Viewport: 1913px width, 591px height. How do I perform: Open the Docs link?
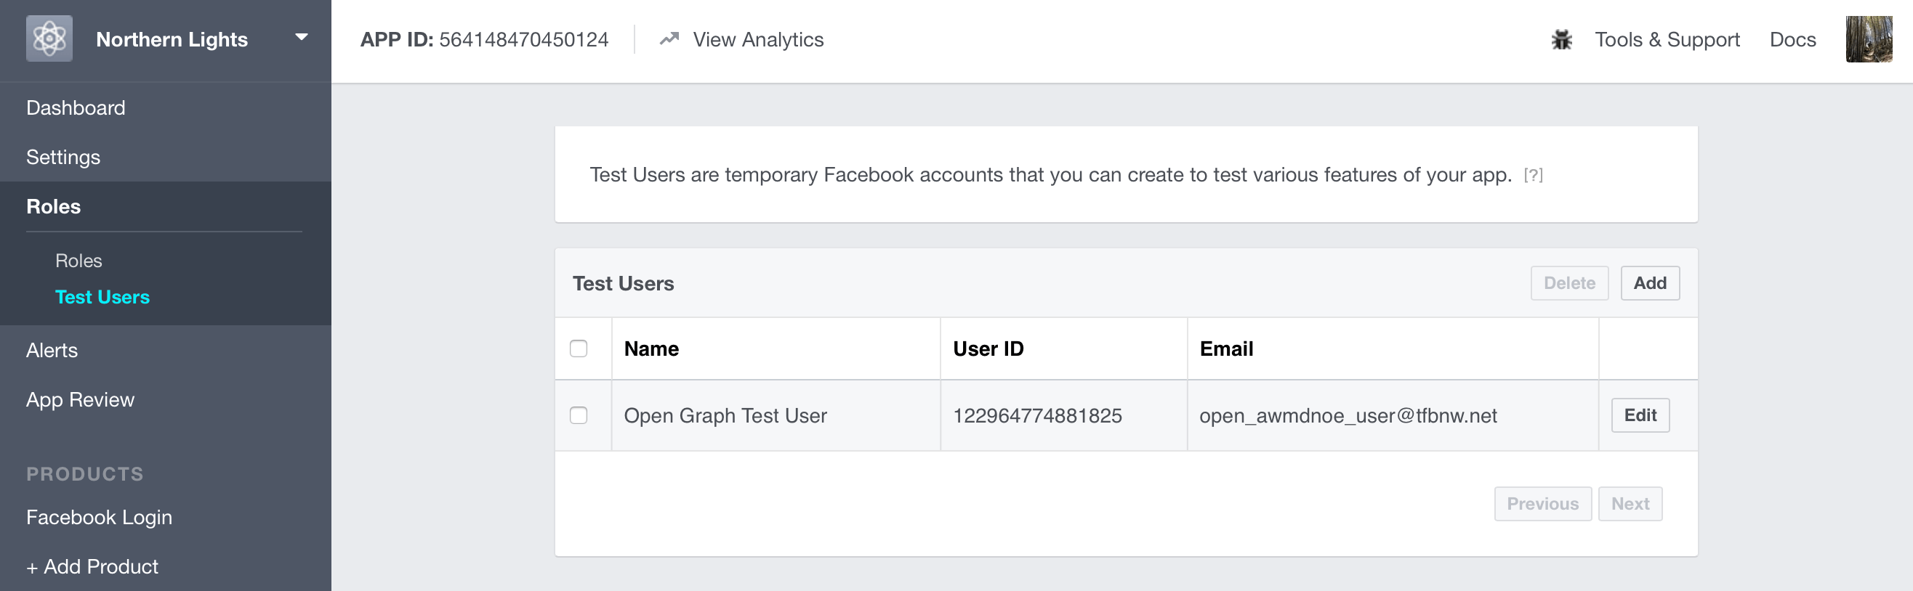[1792, 39]
